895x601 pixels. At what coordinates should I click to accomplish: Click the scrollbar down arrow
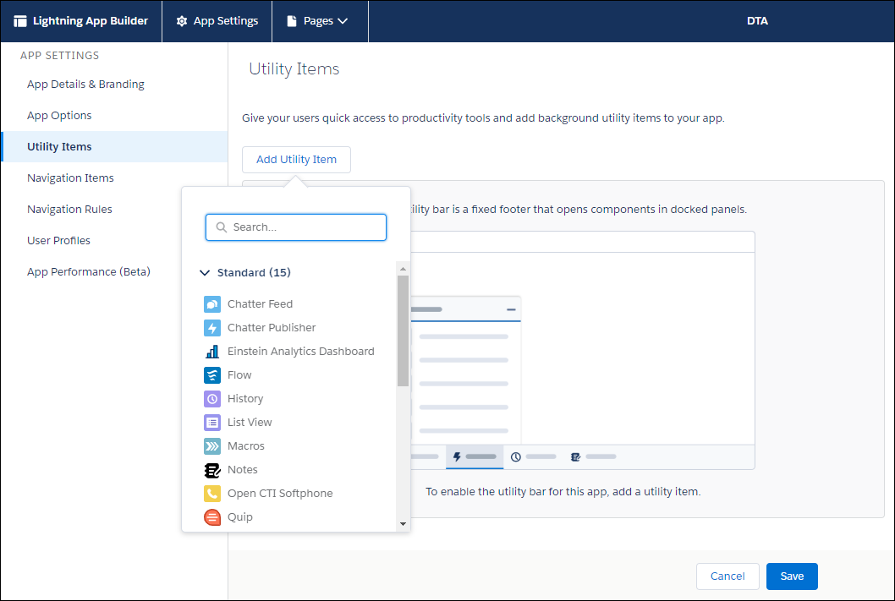403,524
